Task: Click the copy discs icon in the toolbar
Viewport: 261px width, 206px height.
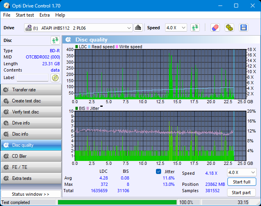Action: 229,28
